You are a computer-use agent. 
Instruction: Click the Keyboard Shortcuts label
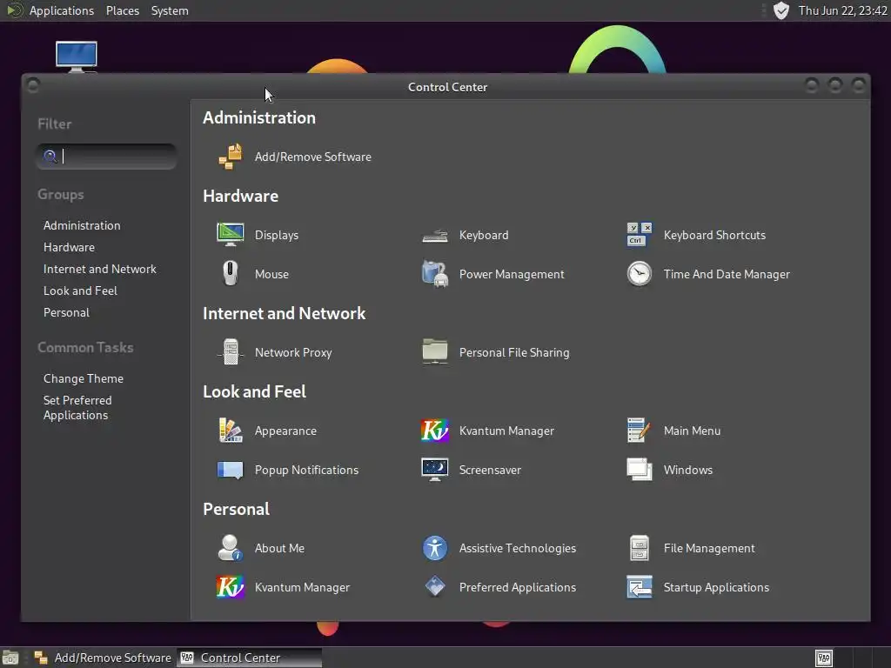point(714,235)
